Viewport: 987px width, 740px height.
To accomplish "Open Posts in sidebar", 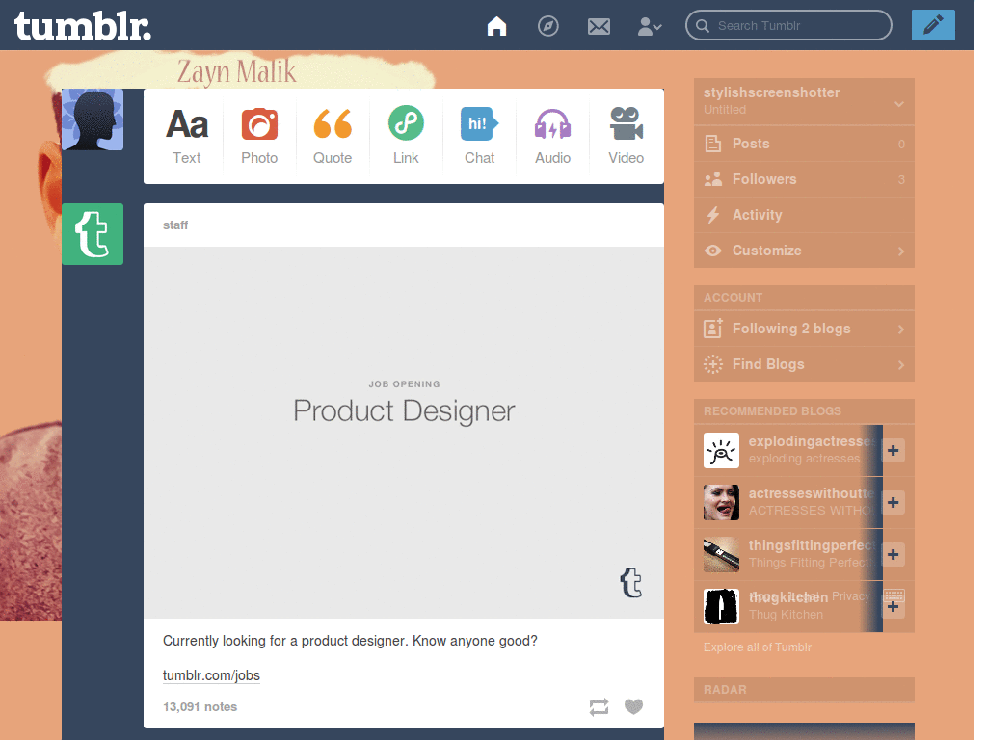I will [x=804, y=144].
